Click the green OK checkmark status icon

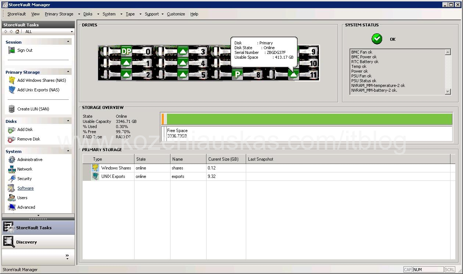pos(377,39)
